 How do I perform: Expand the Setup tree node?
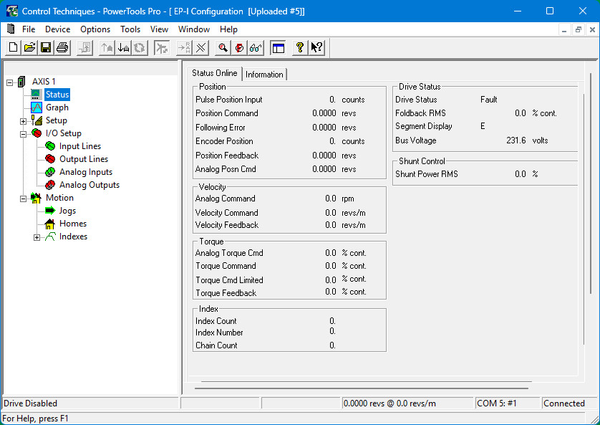[x=23, y=121]
